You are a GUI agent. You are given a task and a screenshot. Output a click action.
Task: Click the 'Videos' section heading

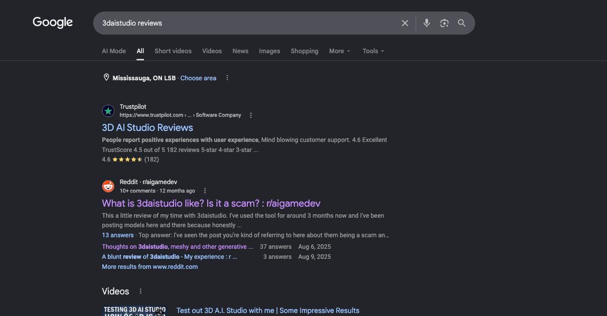coord(115,291)
